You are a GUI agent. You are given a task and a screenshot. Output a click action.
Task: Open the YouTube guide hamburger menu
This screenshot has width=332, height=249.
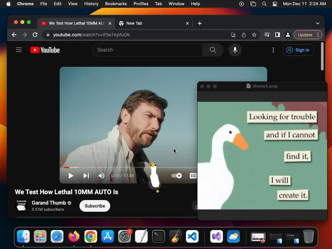tap(19, 50)
